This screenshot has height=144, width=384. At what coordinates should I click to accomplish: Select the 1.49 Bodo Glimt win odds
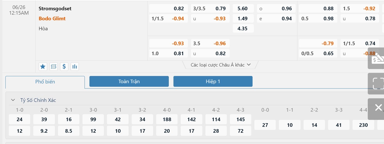pos(243,18)
